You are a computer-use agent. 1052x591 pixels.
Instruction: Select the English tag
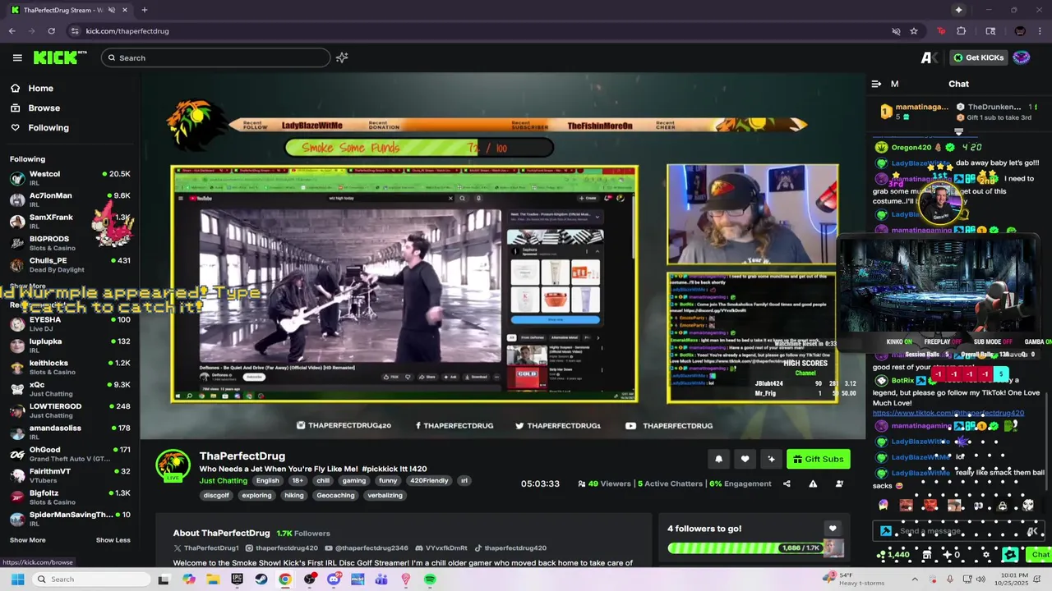[267, 481]
